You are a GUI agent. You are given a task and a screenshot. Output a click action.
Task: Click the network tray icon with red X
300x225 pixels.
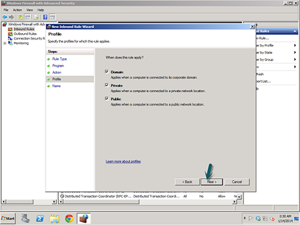tap(272, 219)
